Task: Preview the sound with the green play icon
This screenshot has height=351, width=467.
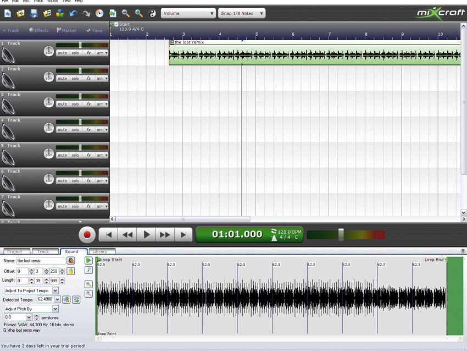Action: 89,260
